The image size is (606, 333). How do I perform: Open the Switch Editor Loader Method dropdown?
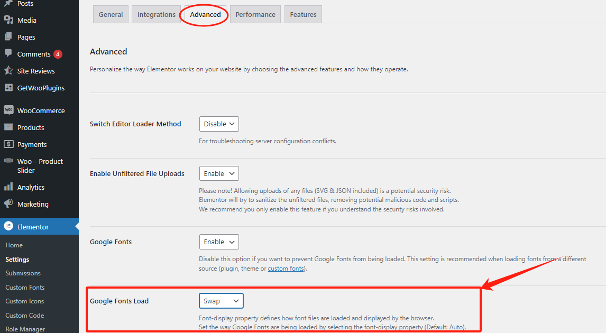[x=219, y=124]
